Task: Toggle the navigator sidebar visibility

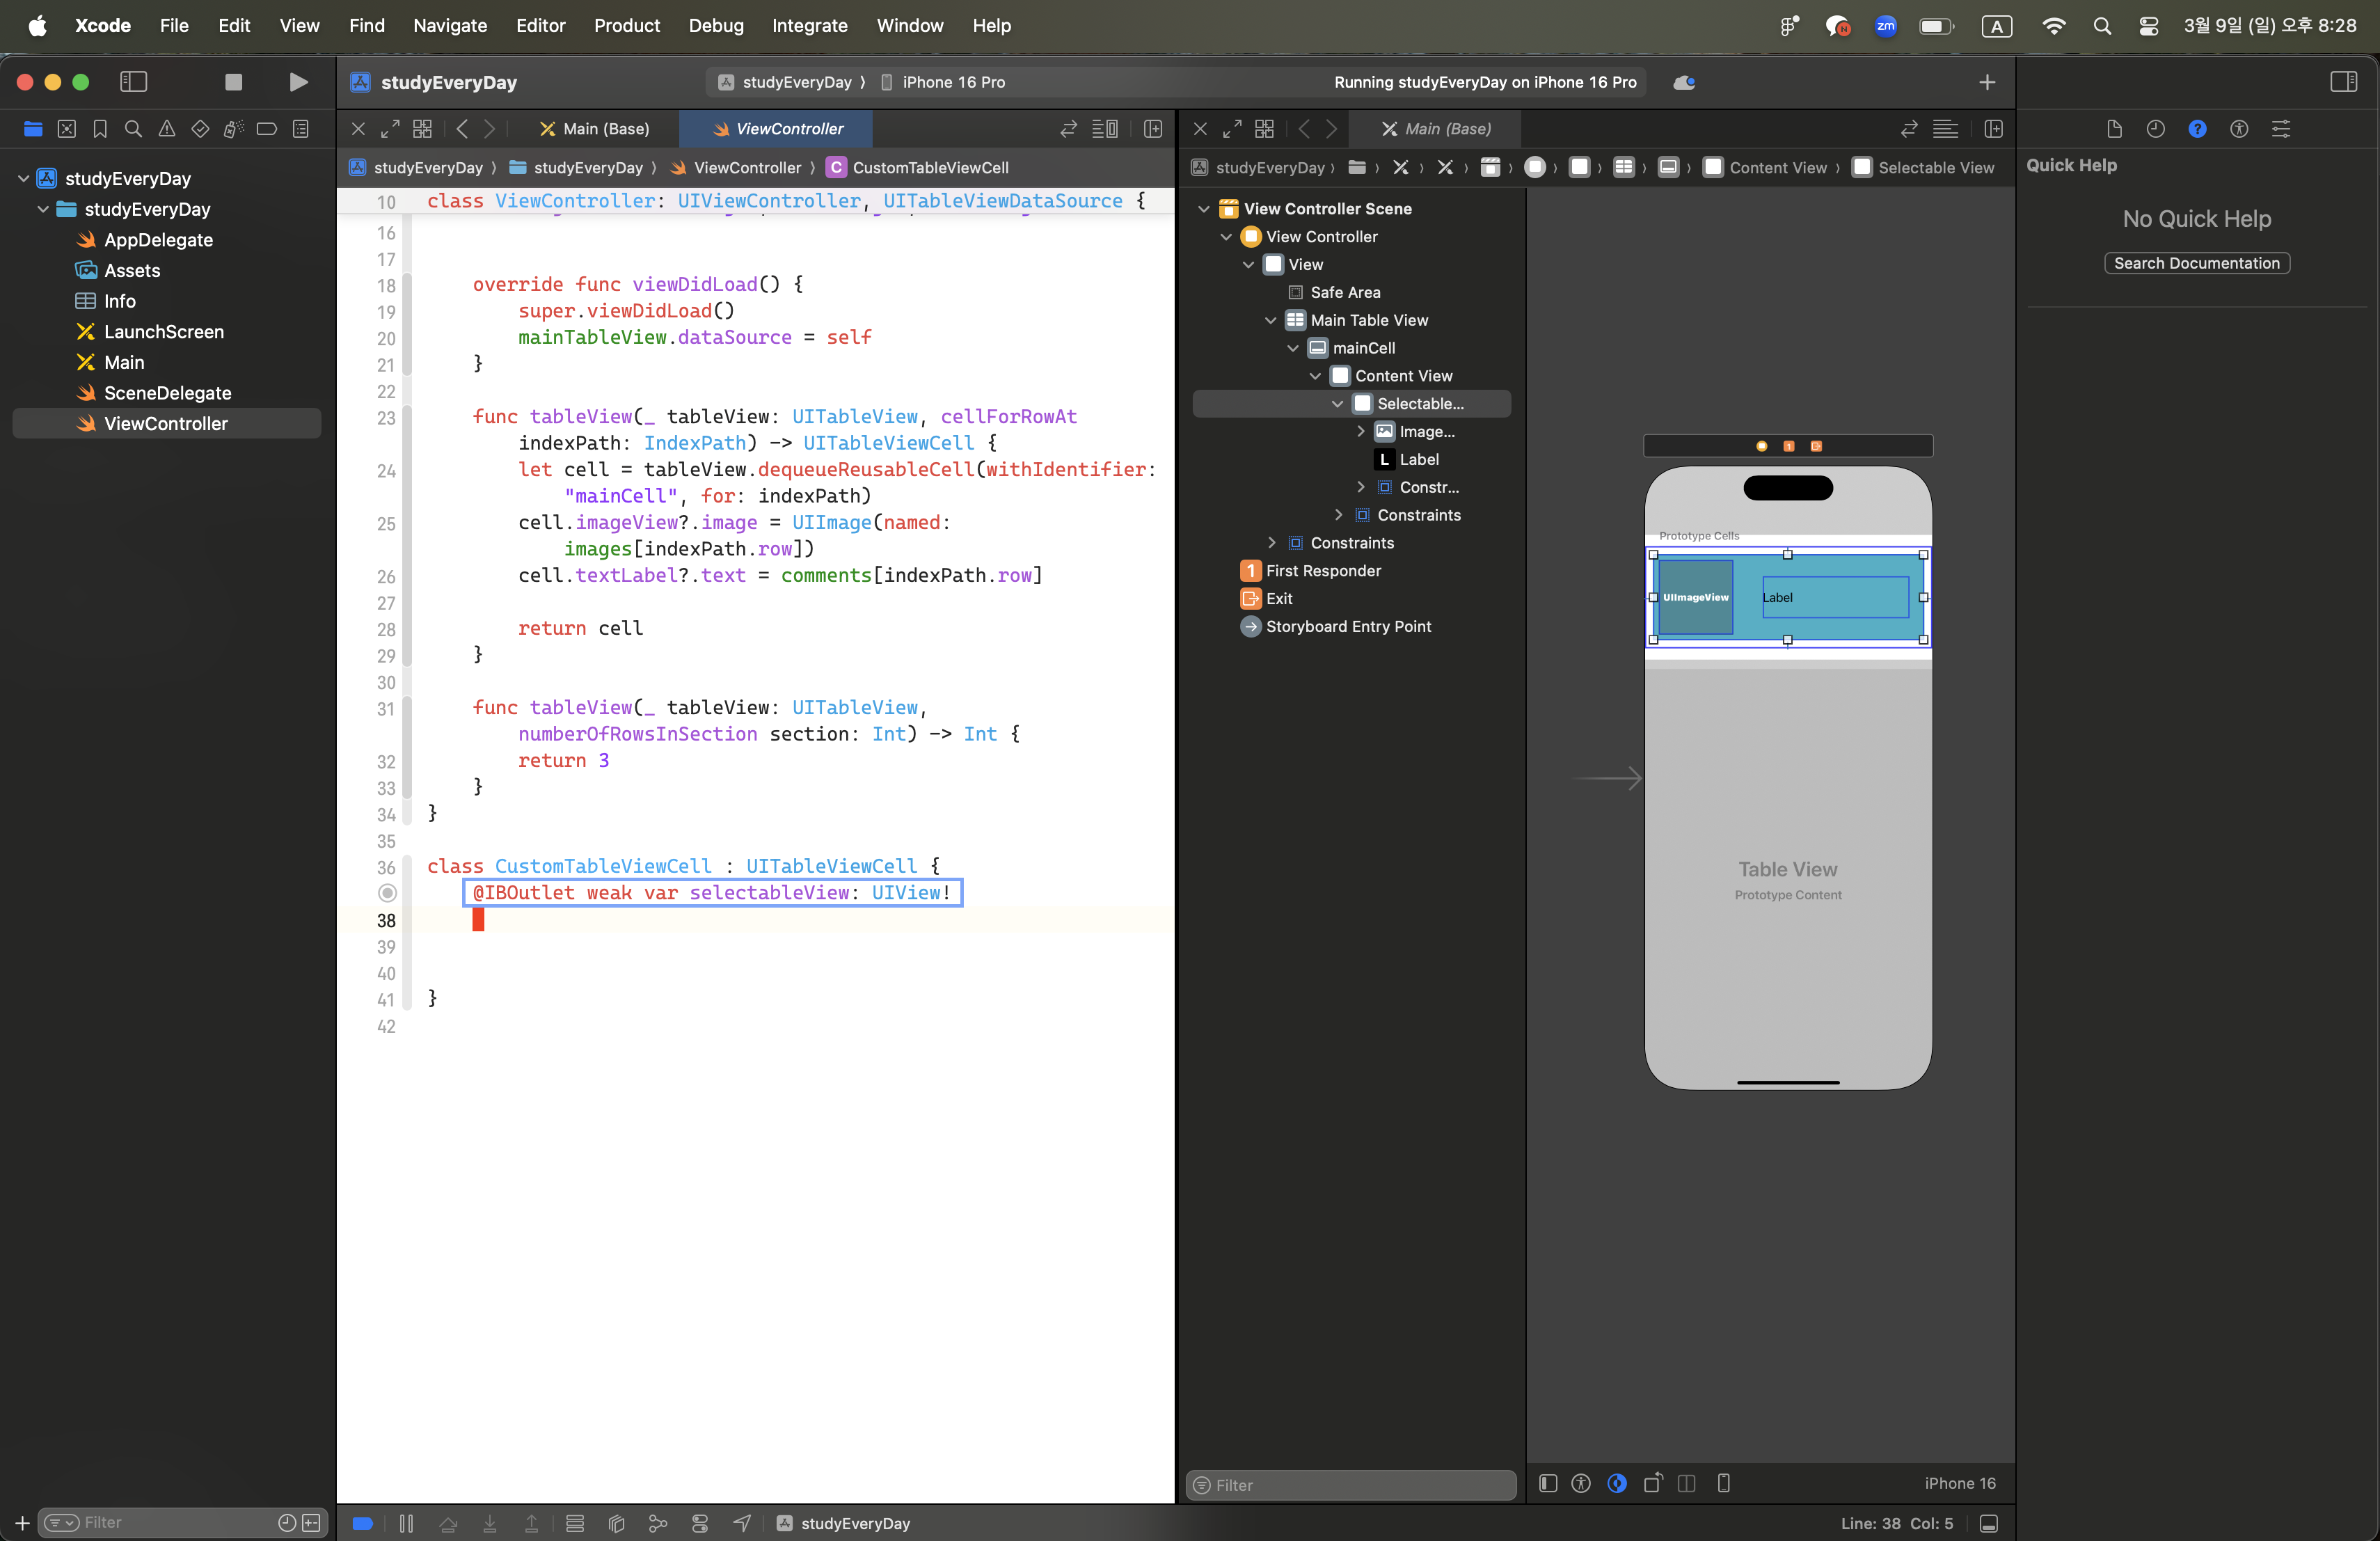Action: pyautogui.click(x=133, y=82)
